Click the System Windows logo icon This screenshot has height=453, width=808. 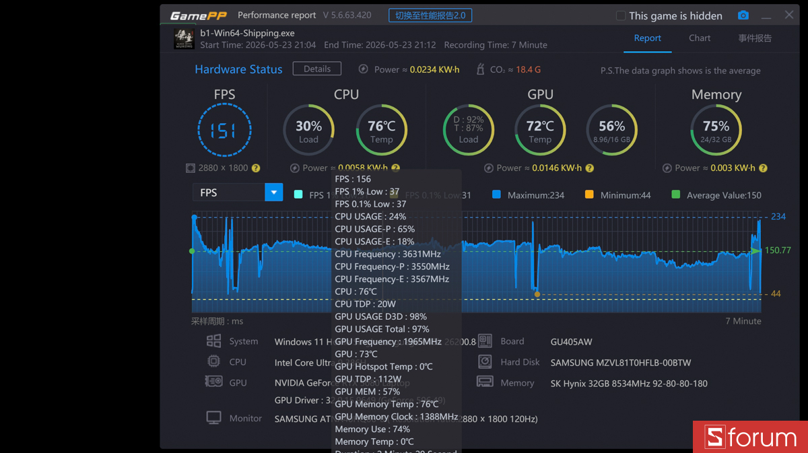pos(213,341)
